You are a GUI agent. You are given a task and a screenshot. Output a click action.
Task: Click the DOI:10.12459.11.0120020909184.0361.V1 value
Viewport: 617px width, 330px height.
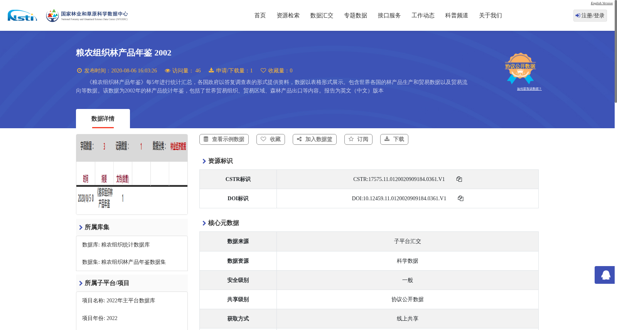399,199
